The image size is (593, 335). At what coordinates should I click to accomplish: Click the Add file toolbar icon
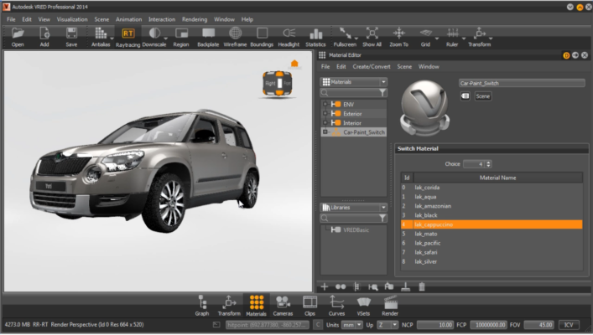point(44,37)
